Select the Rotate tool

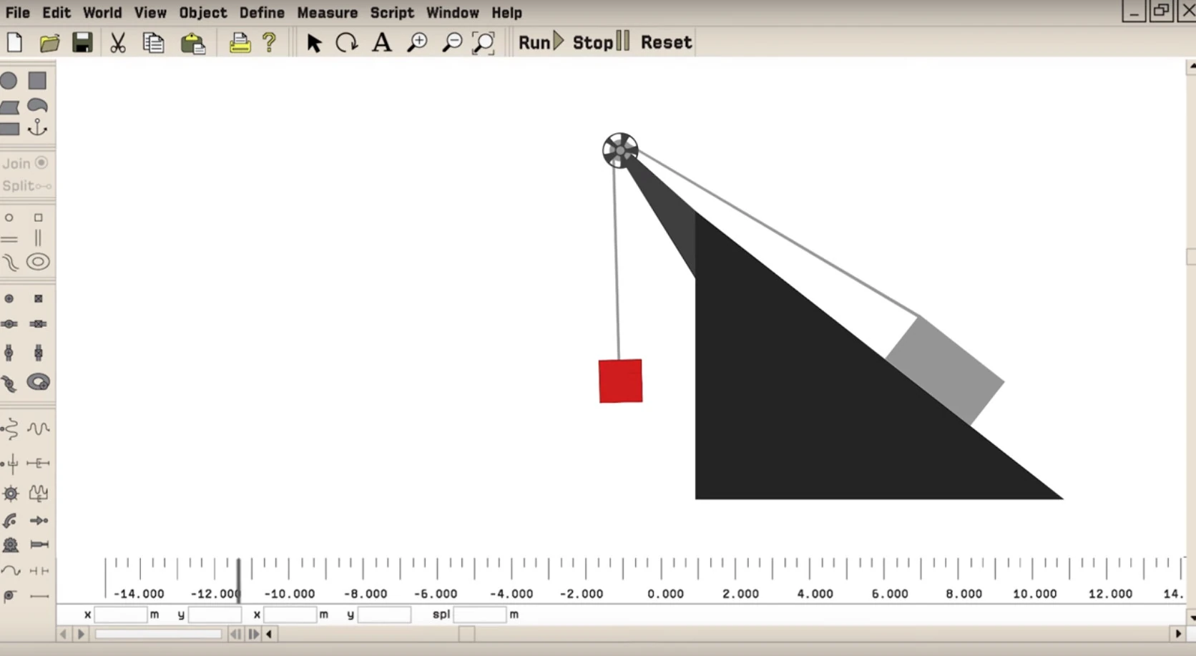347,42
